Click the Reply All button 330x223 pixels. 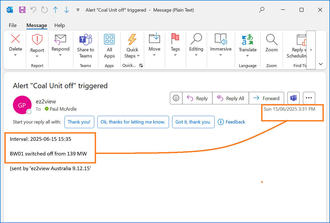231,98
